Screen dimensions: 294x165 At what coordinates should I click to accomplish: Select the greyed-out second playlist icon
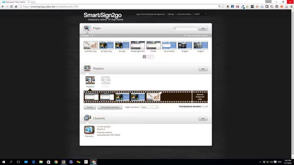click(106, 80)
